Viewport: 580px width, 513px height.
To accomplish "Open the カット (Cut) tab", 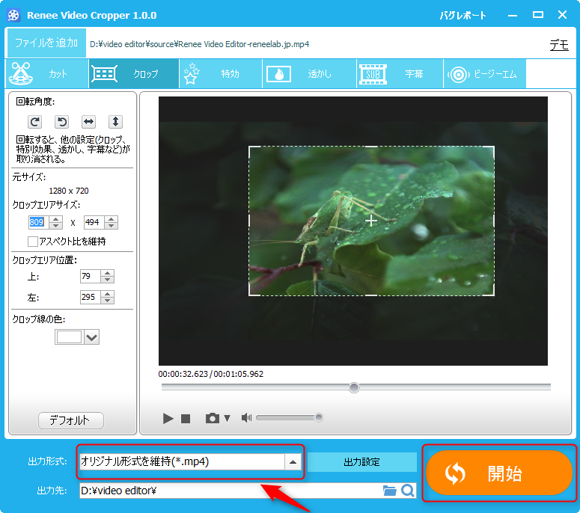I will (x=47, y=73).
